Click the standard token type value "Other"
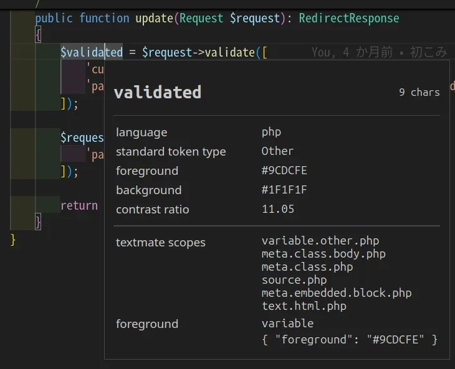Viewport: 455px width, 369px height. click(x=277, y=151)
